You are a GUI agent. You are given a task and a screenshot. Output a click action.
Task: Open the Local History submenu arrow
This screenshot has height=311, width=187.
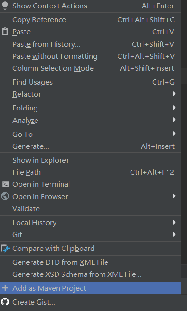(x=174, y=222)
